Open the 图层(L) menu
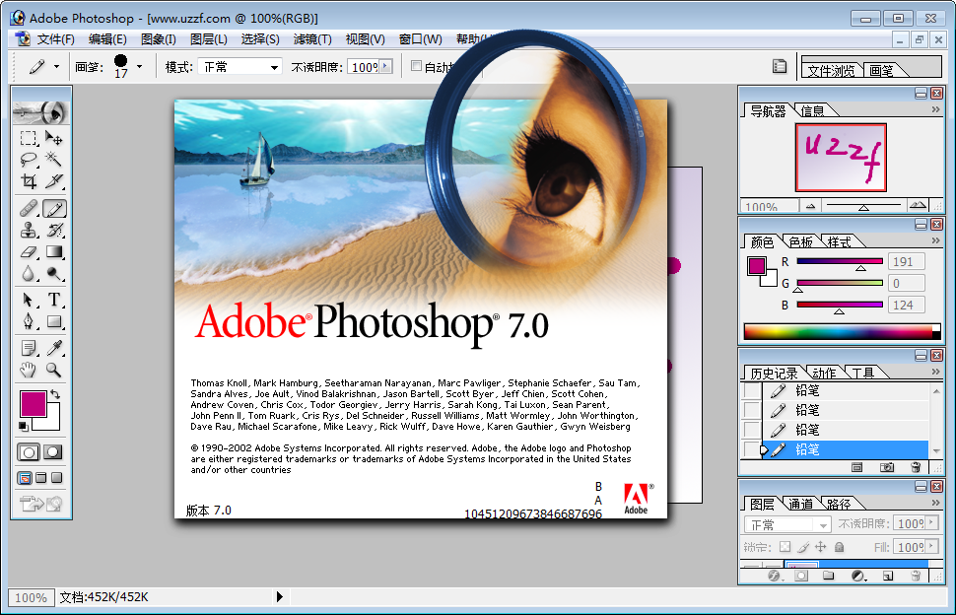 (x=209, y=39)
